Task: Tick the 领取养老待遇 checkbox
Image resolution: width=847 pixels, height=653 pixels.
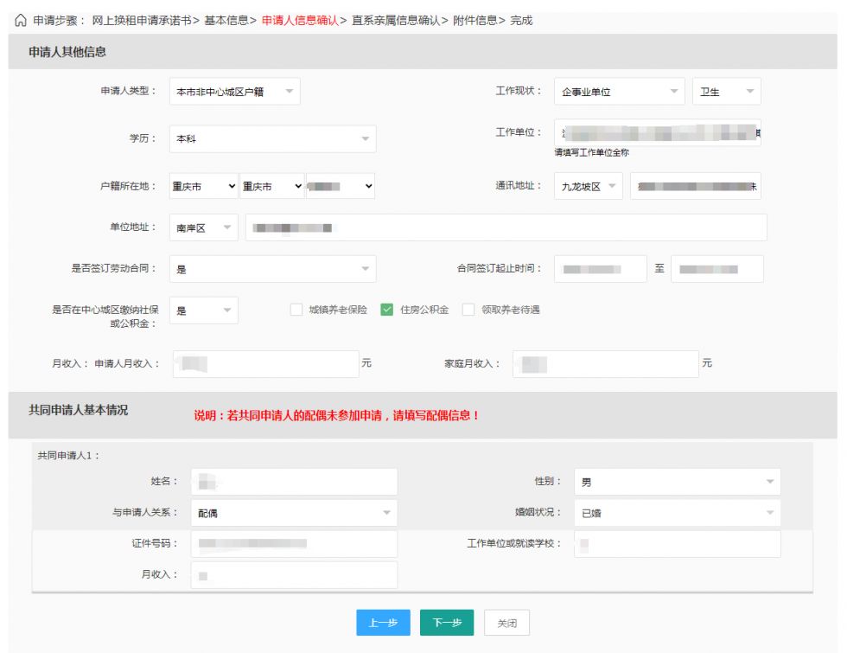Action: point(468,310)
